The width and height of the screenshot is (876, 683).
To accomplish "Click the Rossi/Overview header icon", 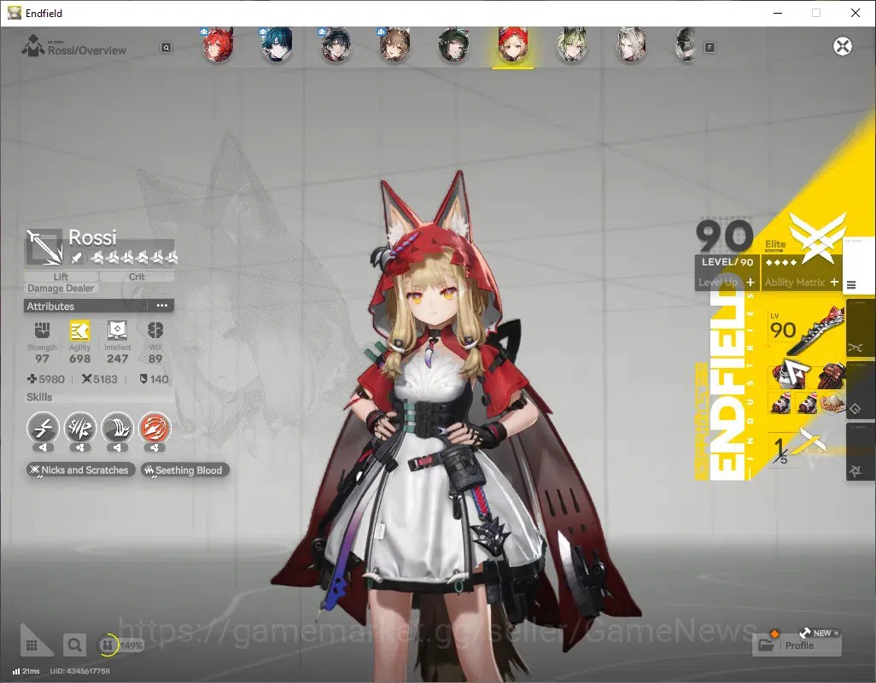I will click(33, 46).
